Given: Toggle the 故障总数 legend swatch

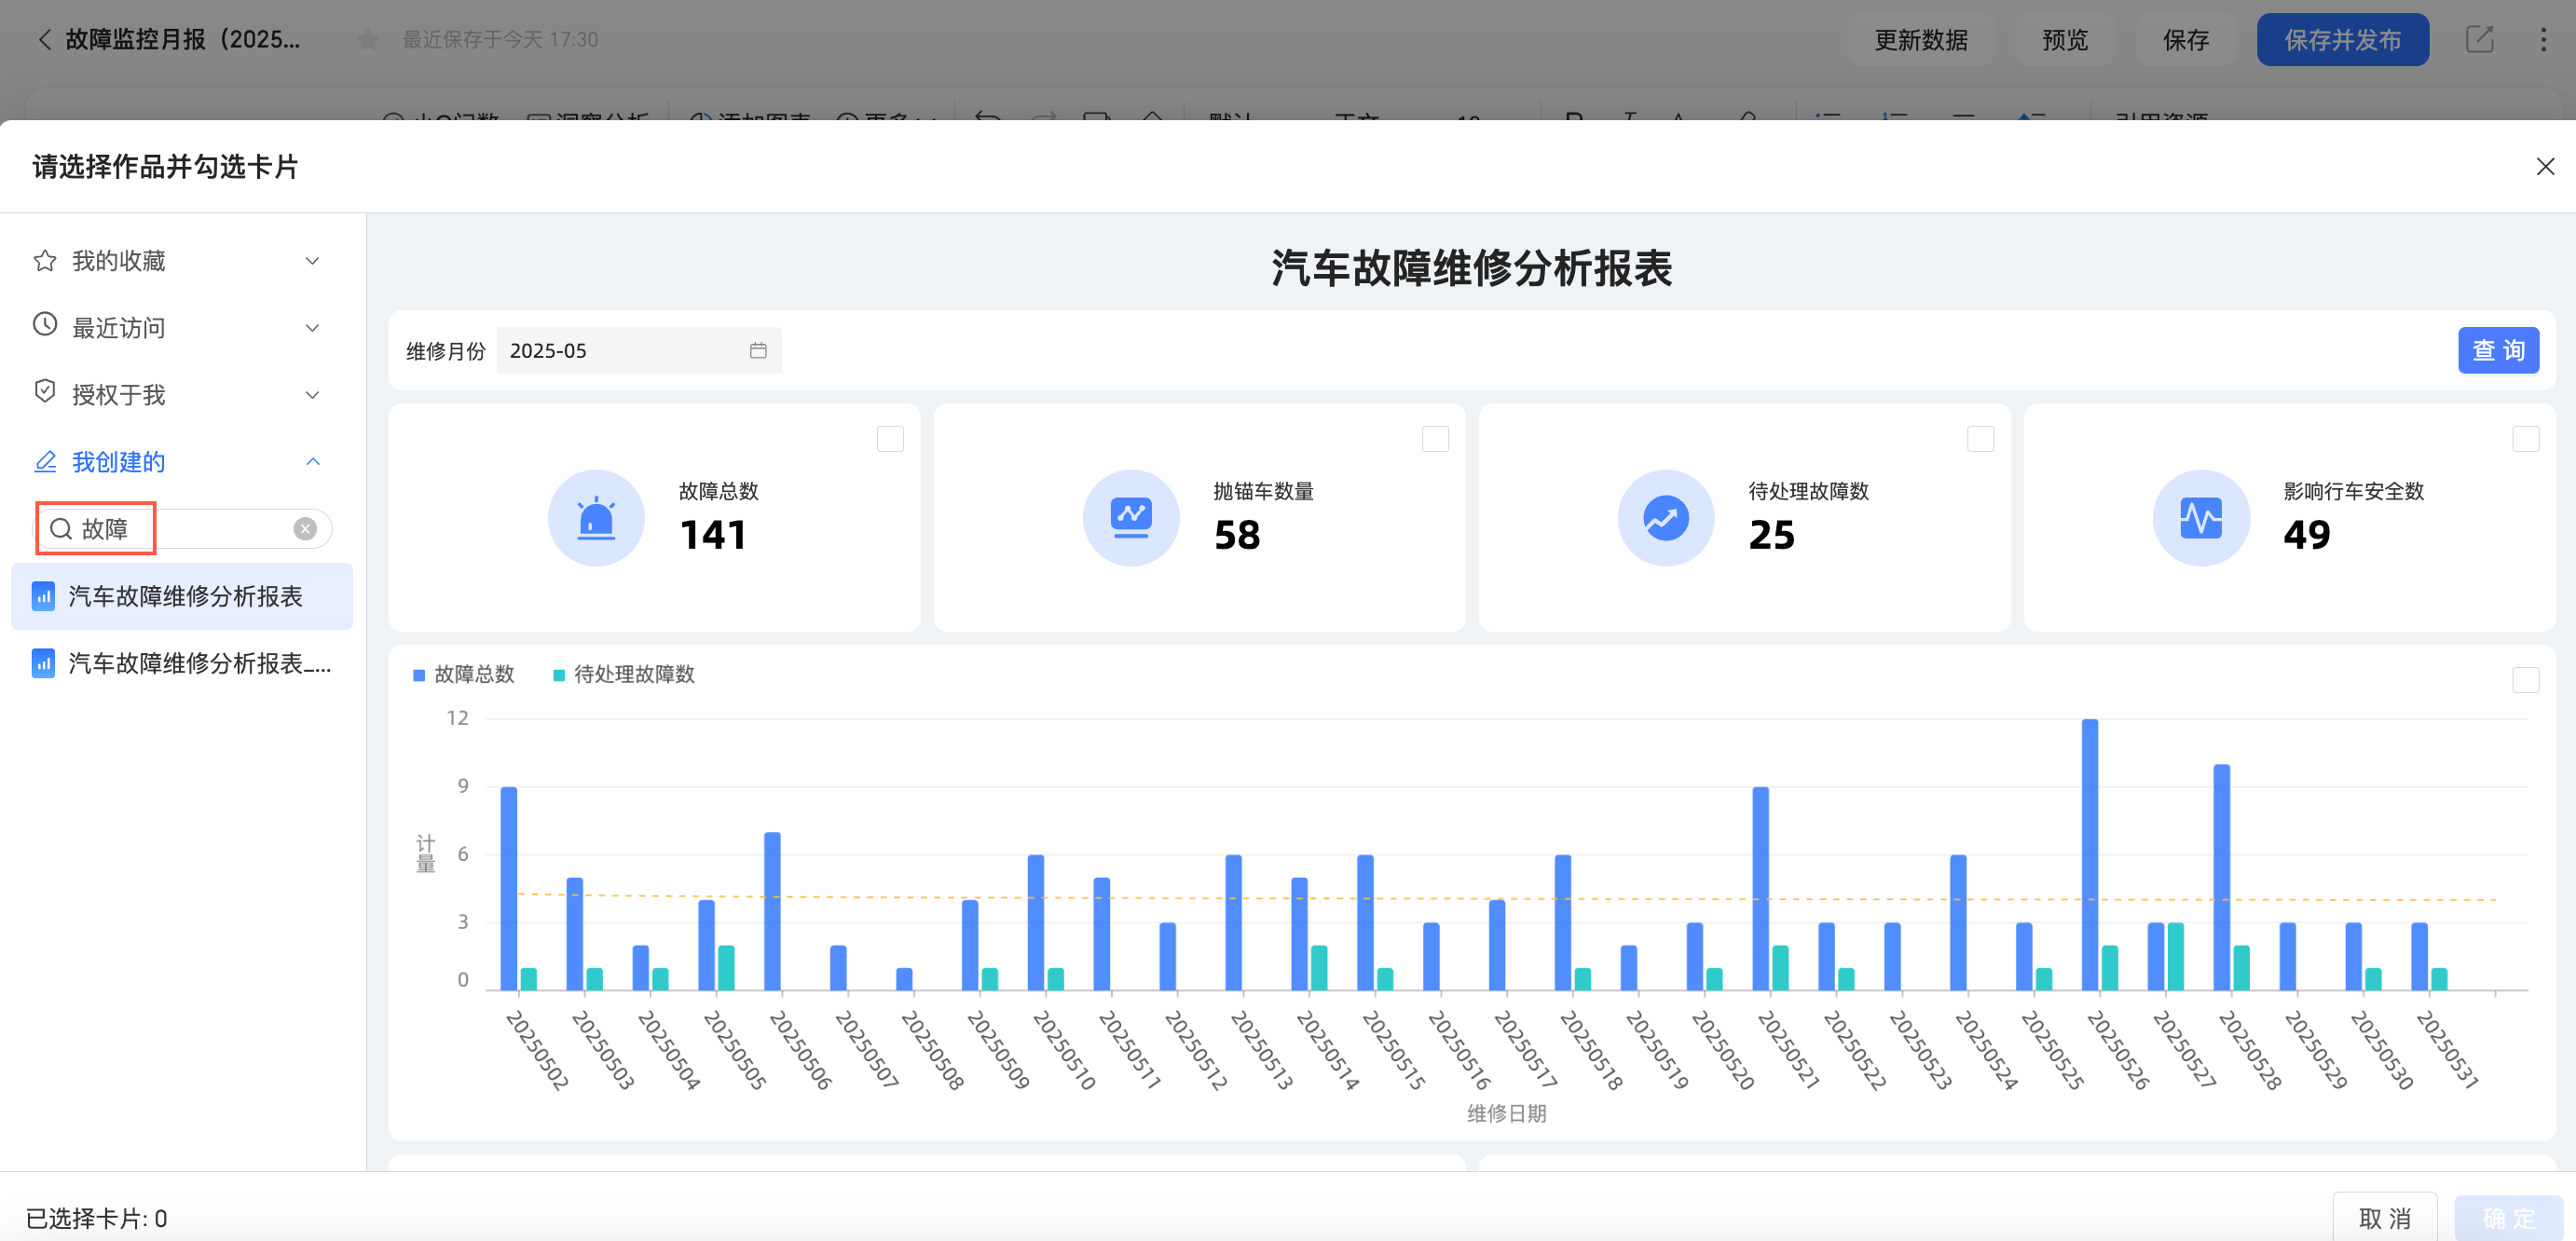Looking at the screenshot, I should [419, 675].
